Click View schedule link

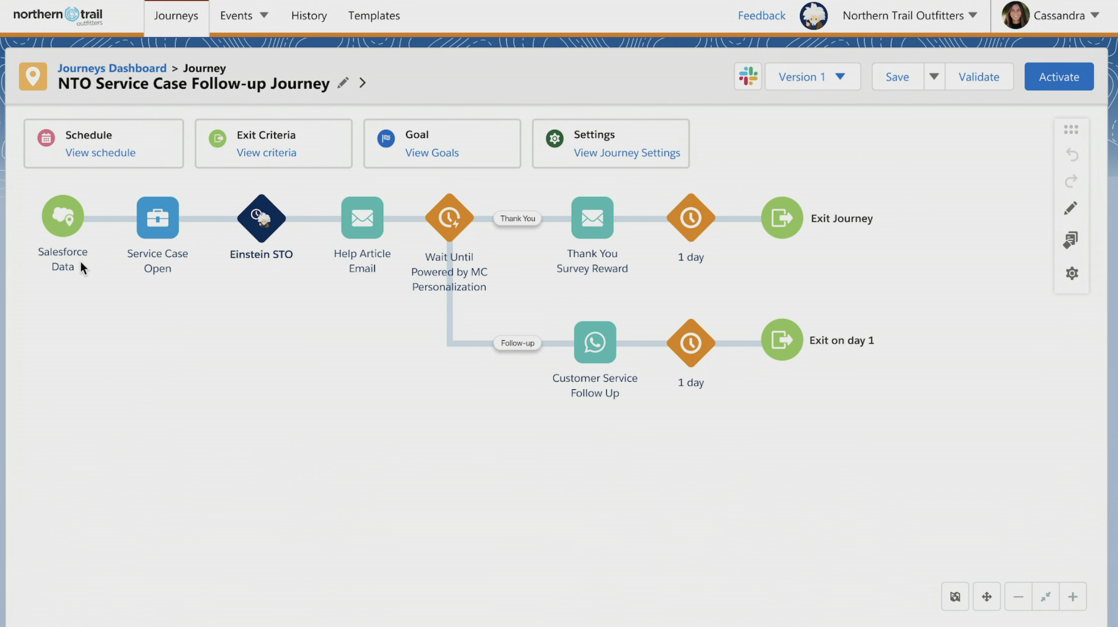click(x=101, y=153)
